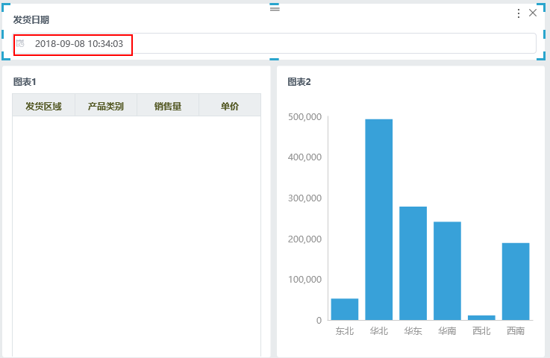This screenshot has height=358, width=550.
Task: Click the 东北 bar in chart
Action: coord(345,310)
